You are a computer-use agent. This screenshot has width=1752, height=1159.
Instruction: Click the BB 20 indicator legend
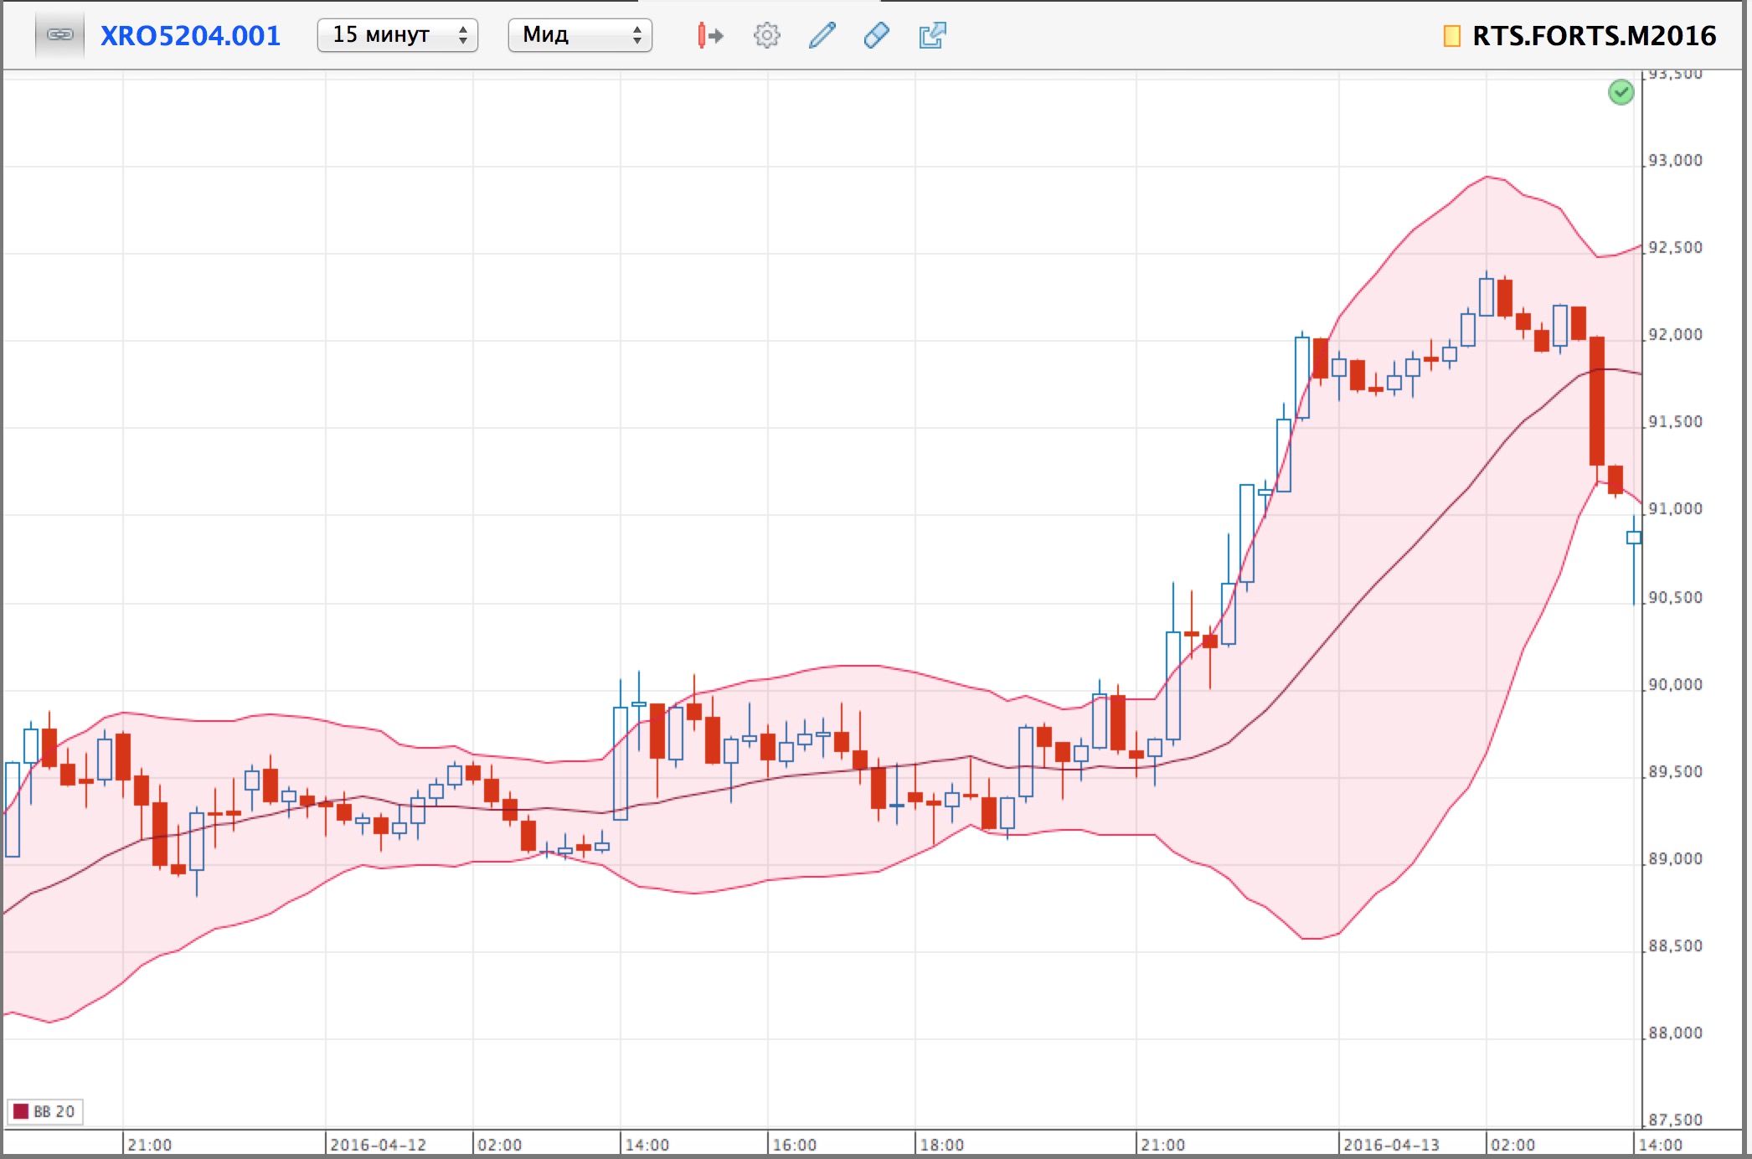[x=54, y=1111]
